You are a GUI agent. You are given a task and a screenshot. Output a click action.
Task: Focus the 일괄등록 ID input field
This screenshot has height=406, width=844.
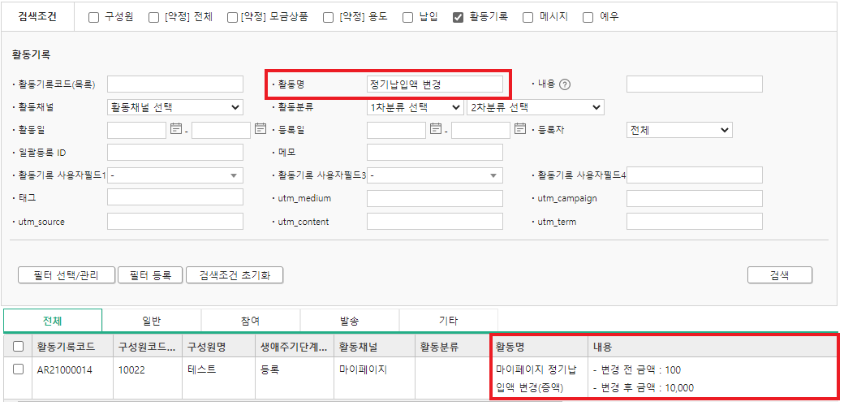pos(175,153)
